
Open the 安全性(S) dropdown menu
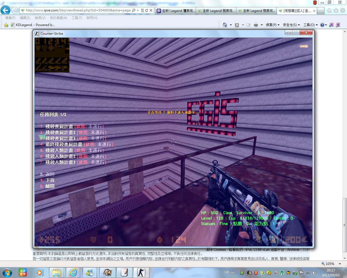pos(291,25)
